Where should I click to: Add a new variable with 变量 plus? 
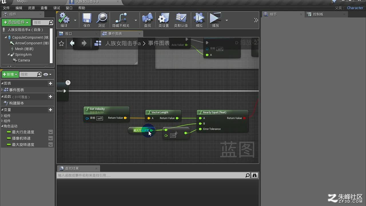click(x=50, y=110)
